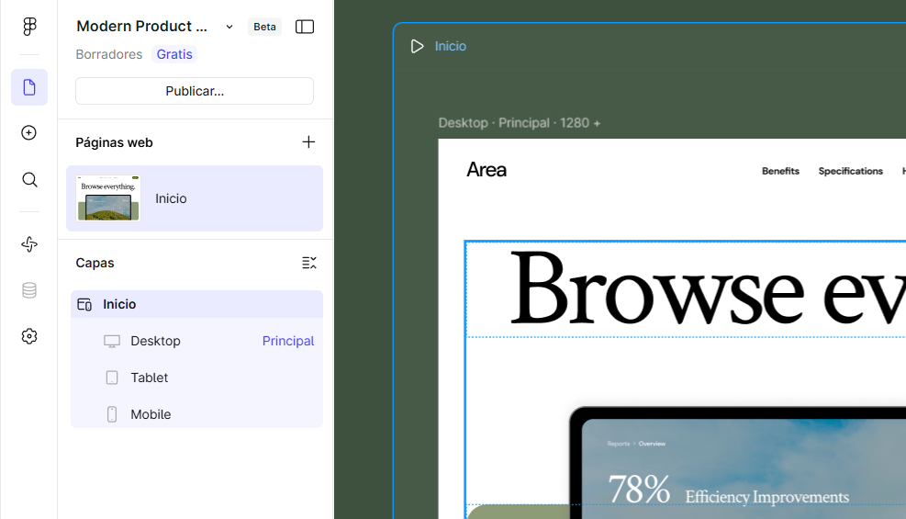
Task: Play the Inicio page preview
Action: (x=417, y=46)
